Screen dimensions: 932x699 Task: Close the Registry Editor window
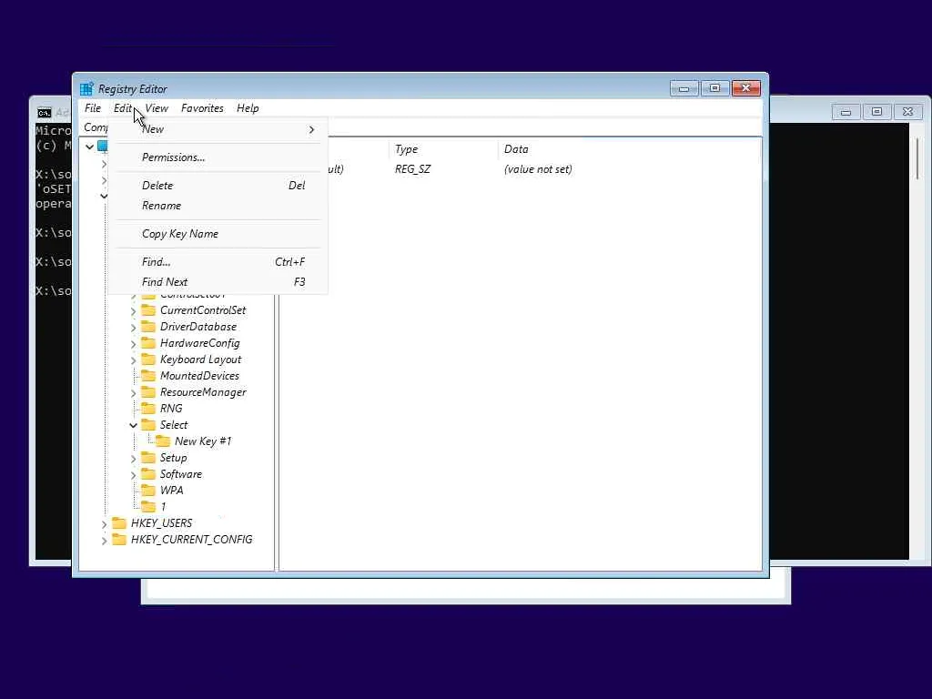click(746, 88)
